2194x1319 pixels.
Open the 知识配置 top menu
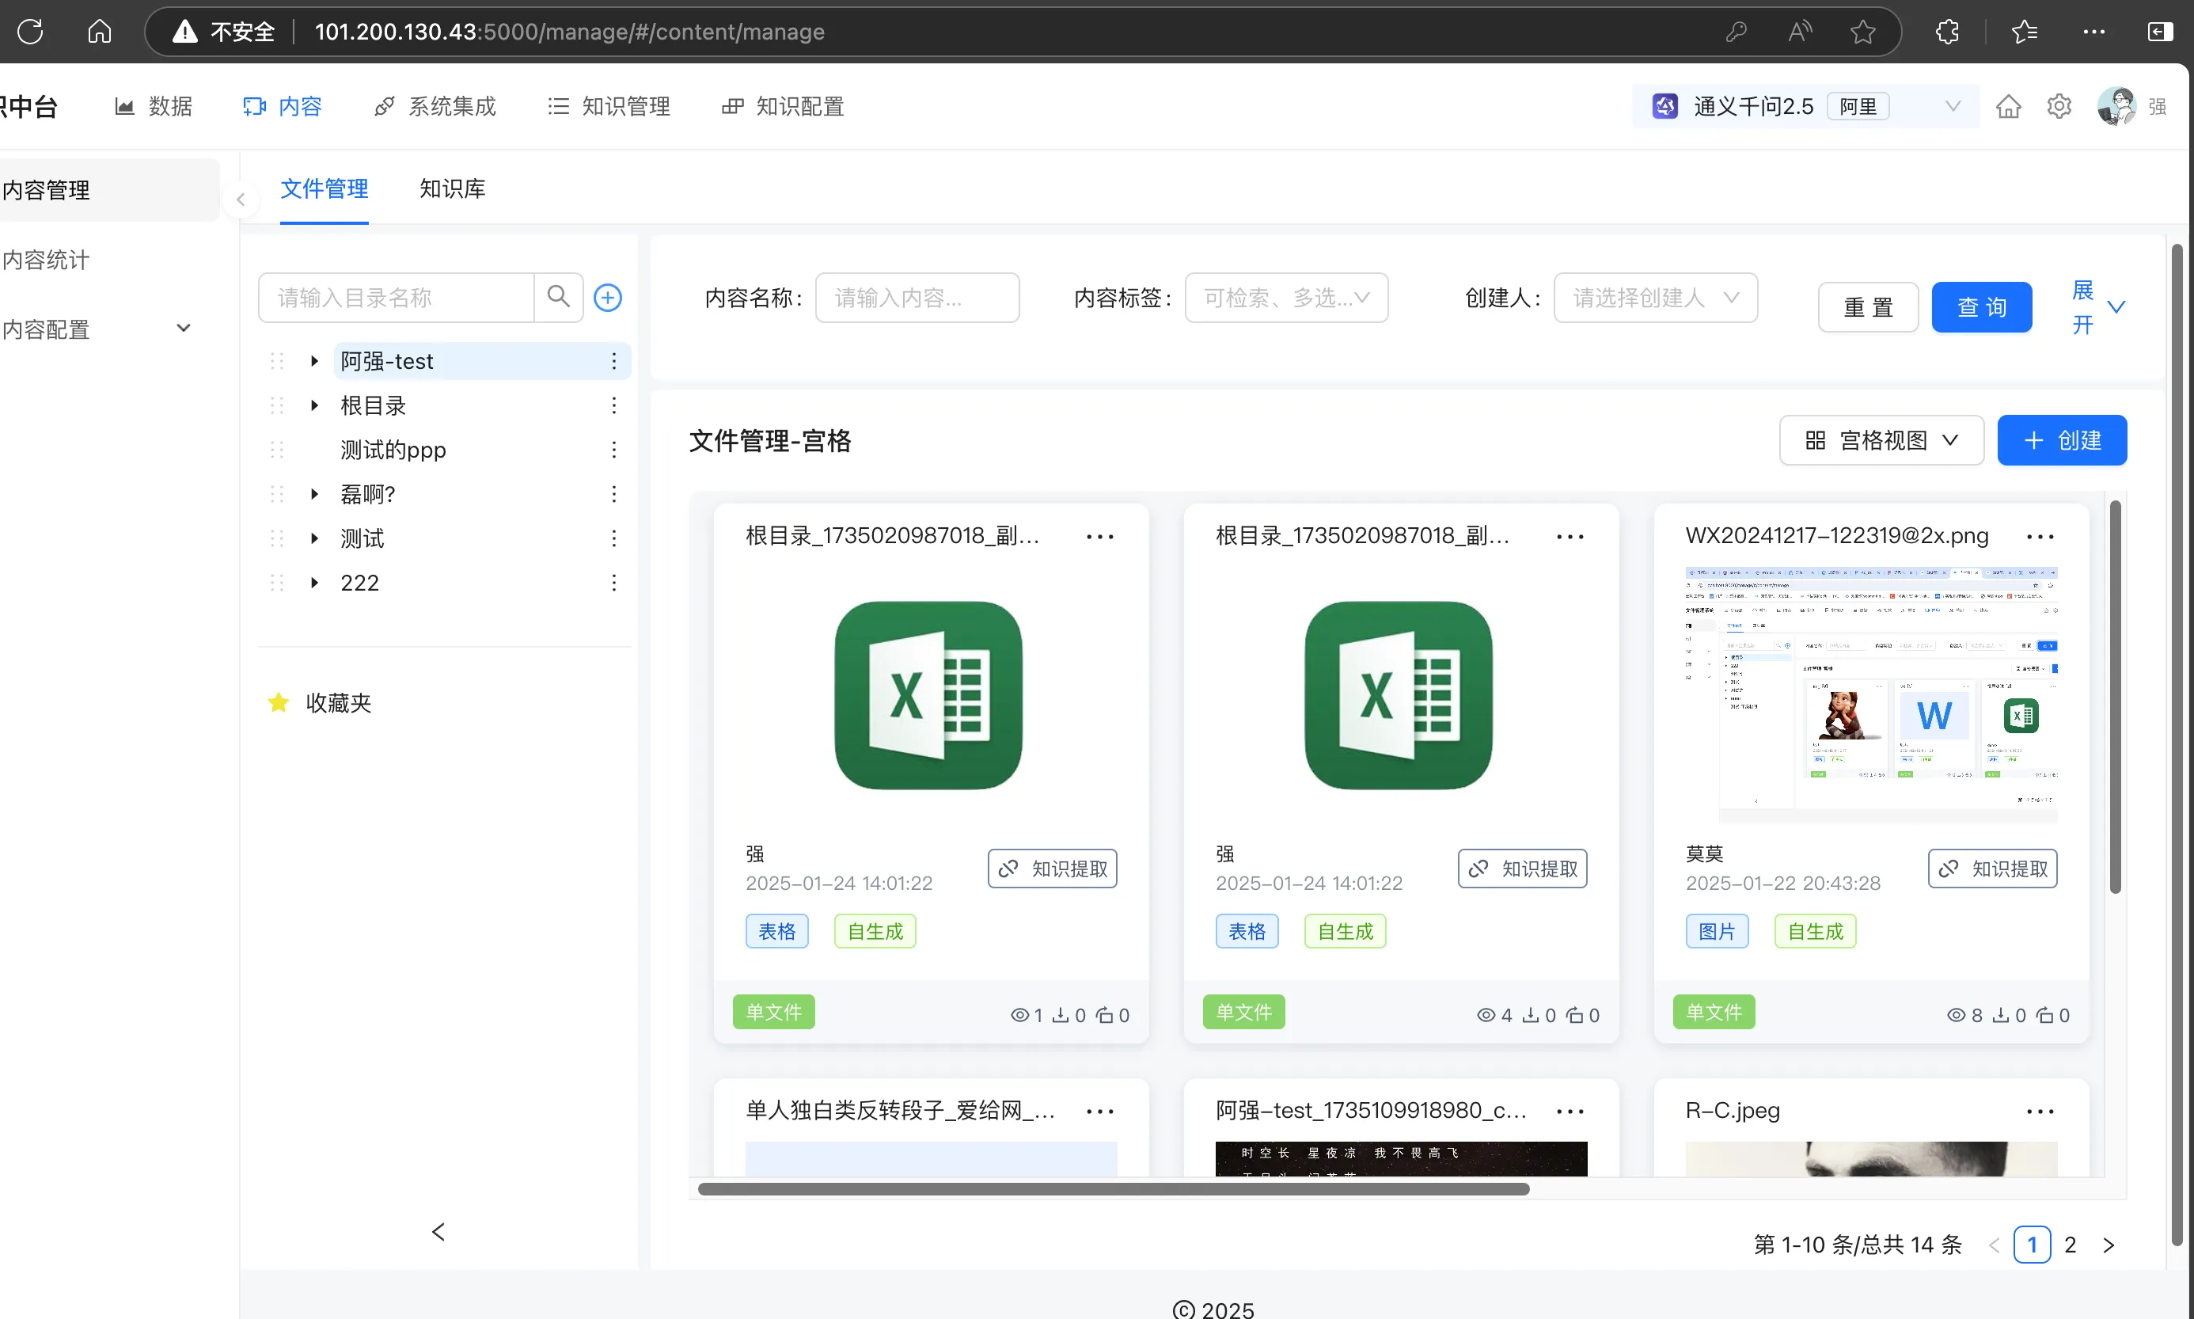tap(783, 107)
